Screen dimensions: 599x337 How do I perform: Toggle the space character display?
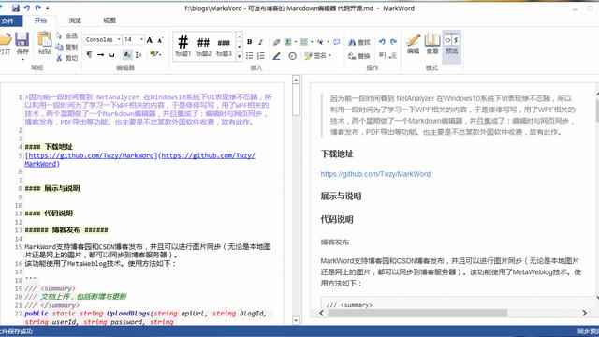pos(111,54)
